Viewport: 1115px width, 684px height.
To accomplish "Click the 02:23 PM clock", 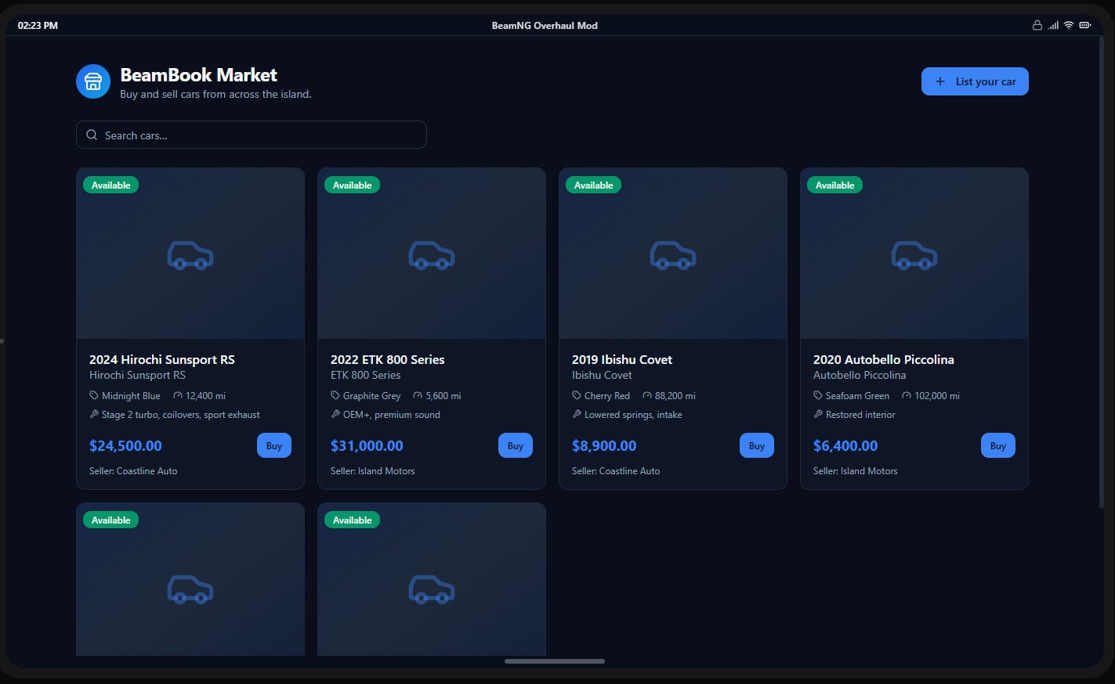I will tap(38, 25).
